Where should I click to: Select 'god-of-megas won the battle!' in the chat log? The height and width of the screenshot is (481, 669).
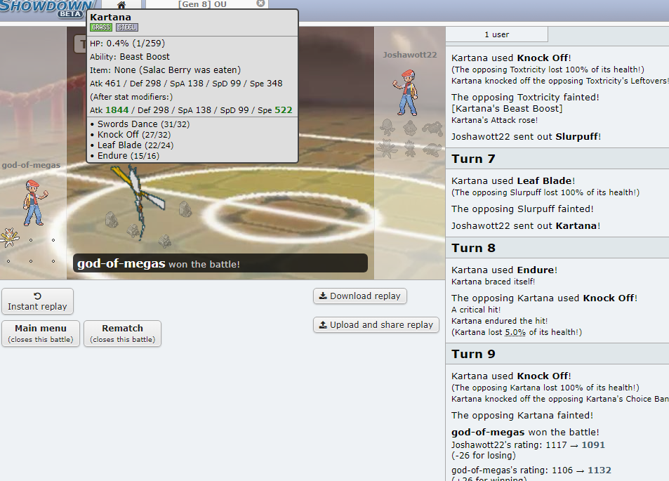tap(525, 432)
